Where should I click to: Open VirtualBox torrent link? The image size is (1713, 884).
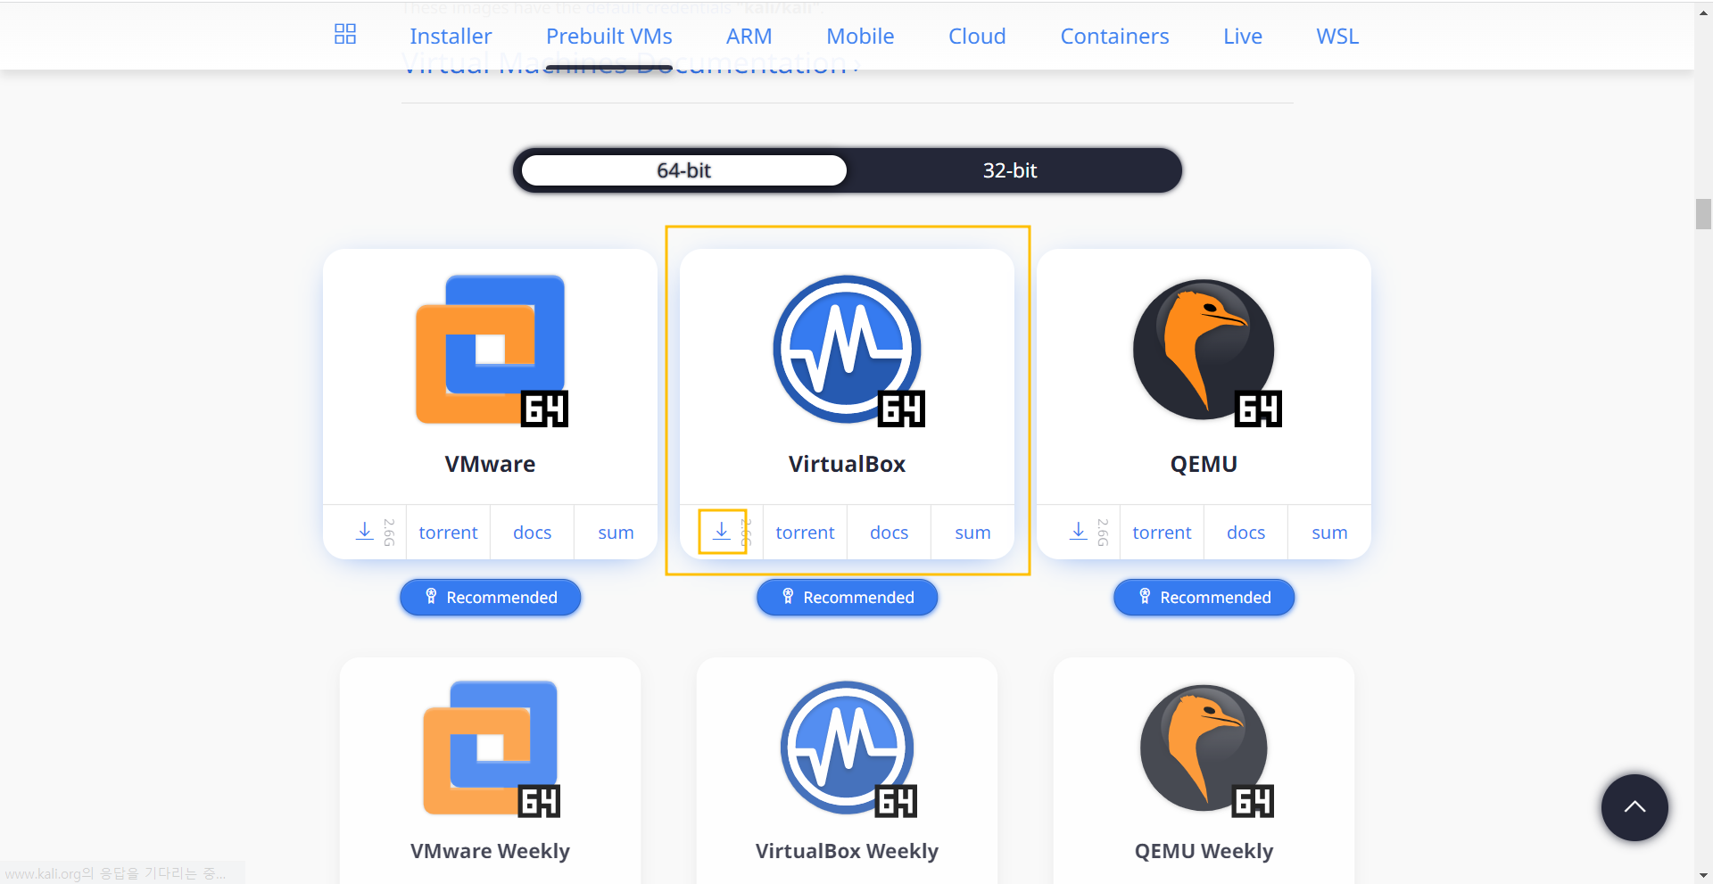[805, 533]
